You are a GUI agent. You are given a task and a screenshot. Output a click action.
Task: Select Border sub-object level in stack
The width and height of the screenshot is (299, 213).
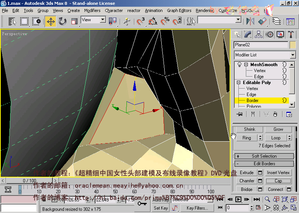(x=253, y=100)
